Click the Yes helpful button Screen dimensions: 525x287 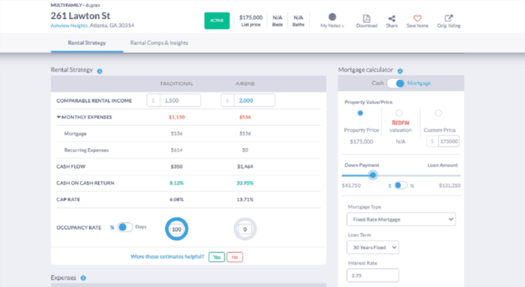click(x=216, y=257)
